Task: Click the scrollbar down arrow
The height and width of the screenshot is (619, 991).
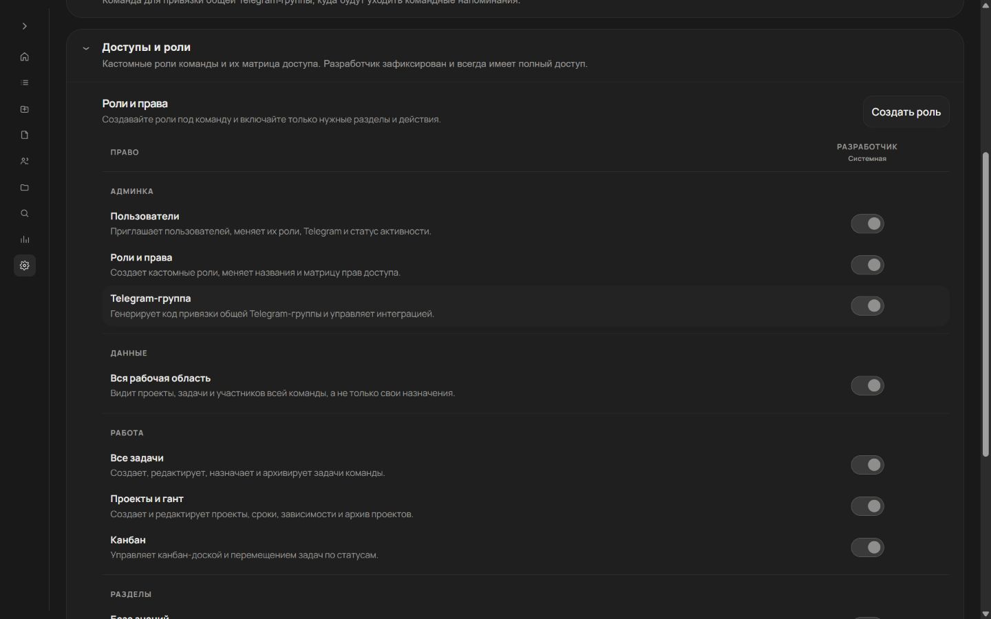Action: pos(985,613)
